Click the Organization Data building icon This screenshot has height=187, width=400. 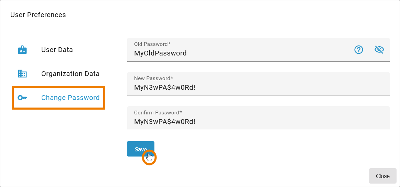22,74
